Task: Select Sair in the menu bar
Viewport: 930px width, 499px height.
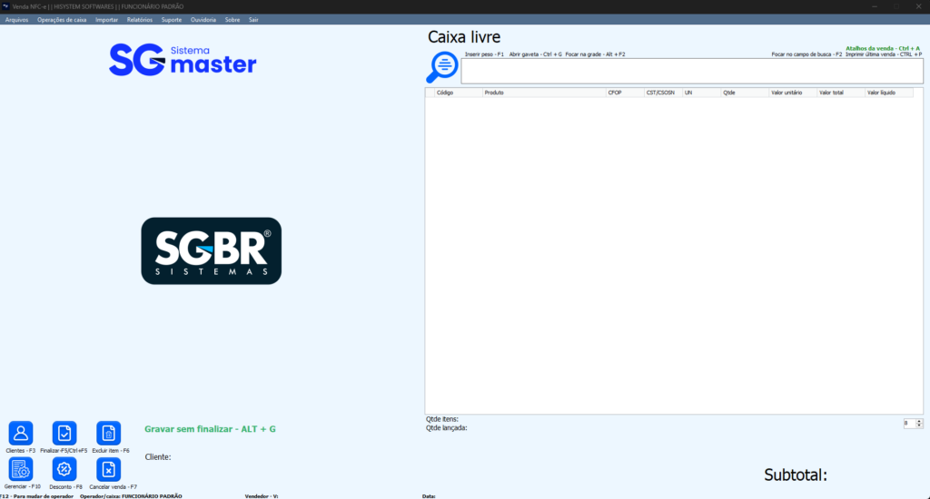Action: coord(253,20)
